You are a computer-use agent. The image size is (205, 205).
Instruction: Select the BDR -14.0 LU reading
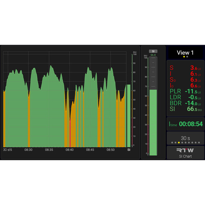point(185,103)
